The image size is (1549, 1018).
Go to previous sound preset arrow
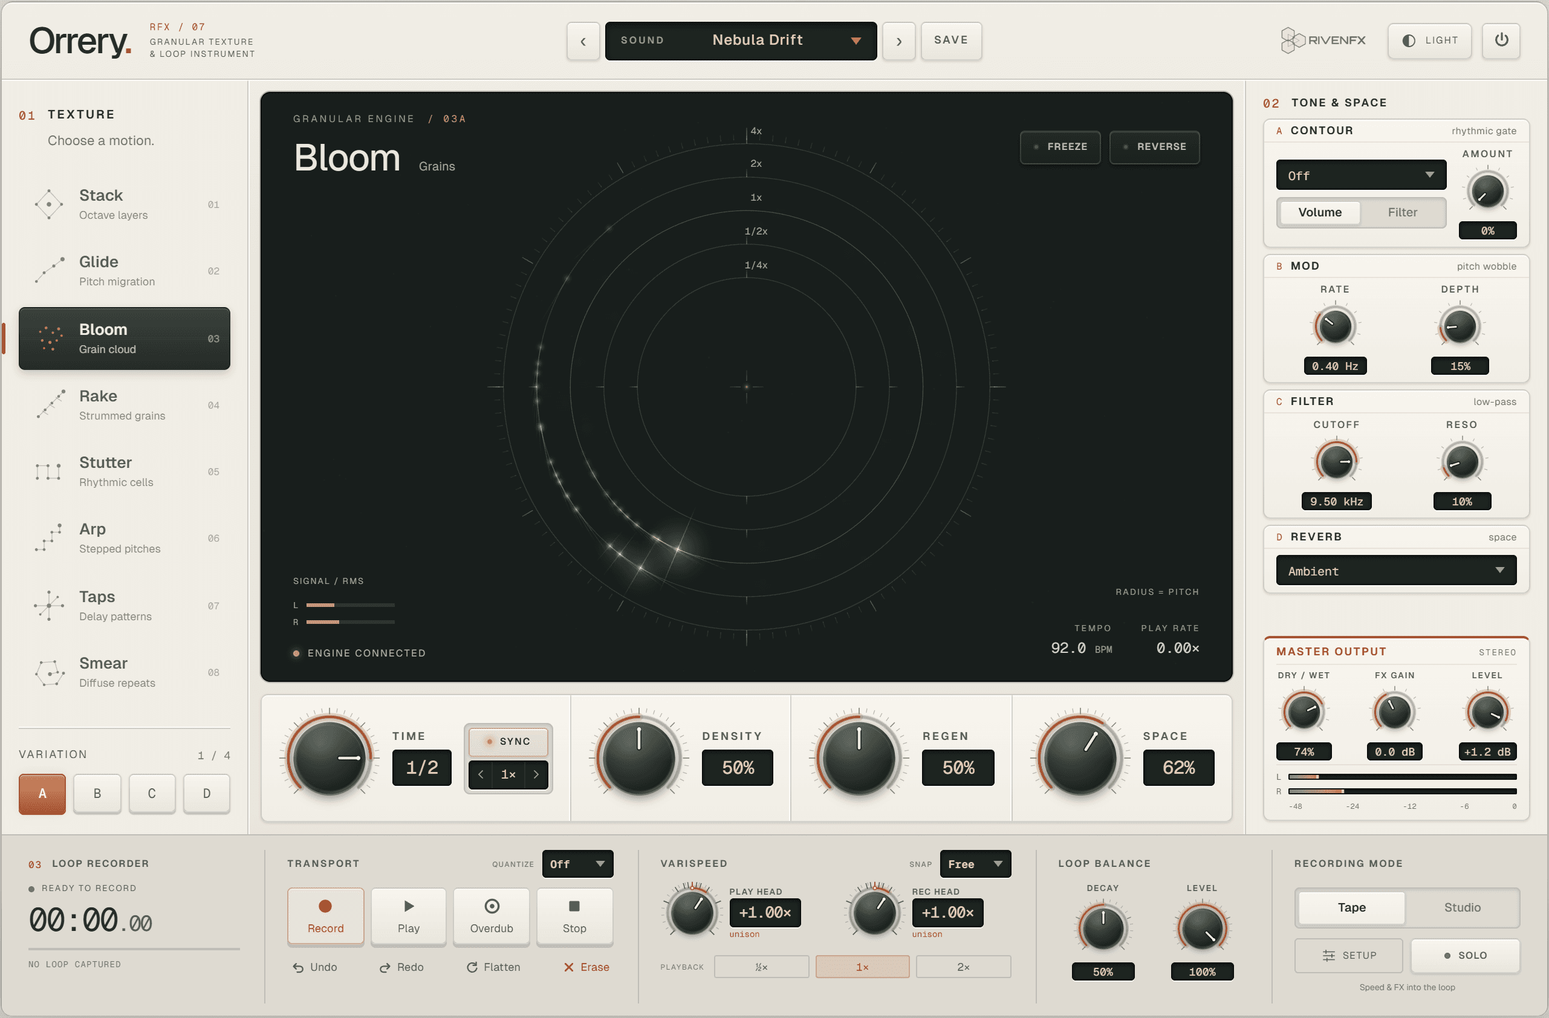click(582, 41)
